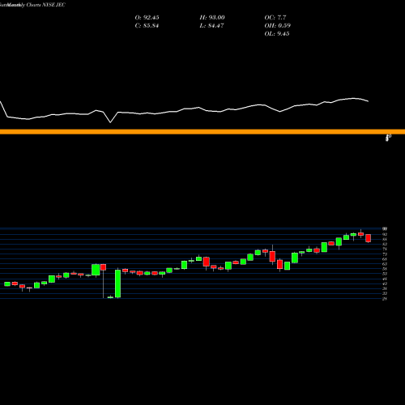This screenshot has height=405, width=405.
Task: Click the tiny green candle at chart's lowest price
Action: (x=110, y=297)
